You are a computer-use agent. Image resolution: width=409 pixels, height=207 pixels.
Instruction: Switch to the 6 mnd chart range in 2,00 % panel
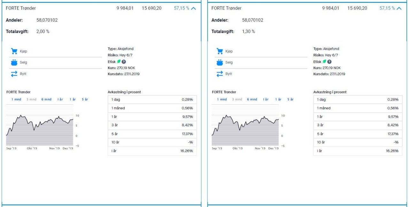(46, 99)
